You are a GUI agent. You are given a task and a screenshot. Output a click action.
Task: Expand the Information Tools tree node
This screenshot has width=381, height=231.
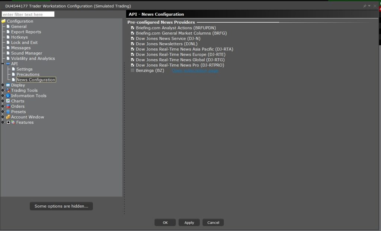tap(3, 95)
